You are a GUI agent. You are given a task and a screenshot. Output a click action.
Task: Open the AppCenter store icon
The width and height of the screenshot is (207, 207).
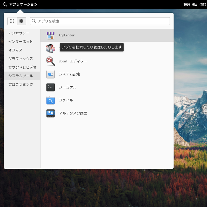[x=51, y=35]
